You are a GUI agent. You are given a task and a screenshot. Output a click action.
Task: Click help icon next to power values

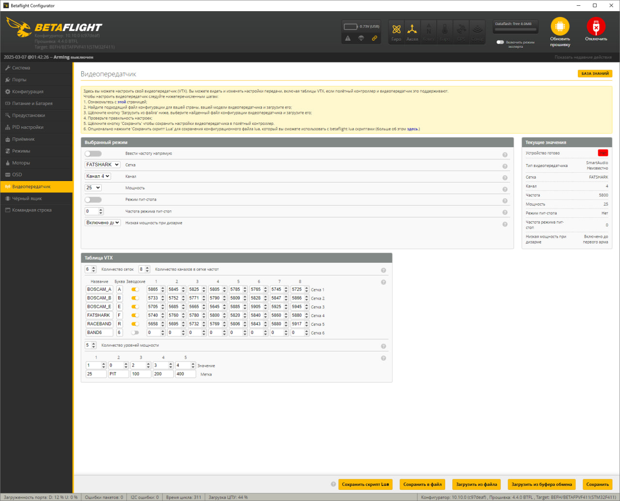pyautogui.click(x=383, y=358)
